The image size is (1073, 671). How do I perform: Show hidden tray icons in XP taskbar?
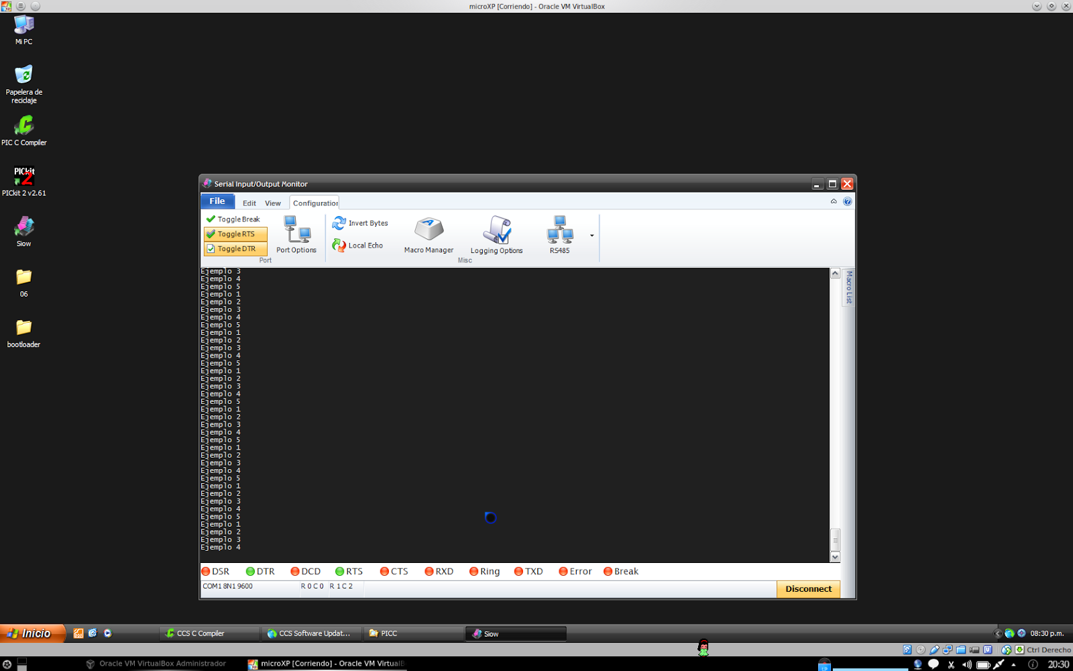tap(997, 633)
